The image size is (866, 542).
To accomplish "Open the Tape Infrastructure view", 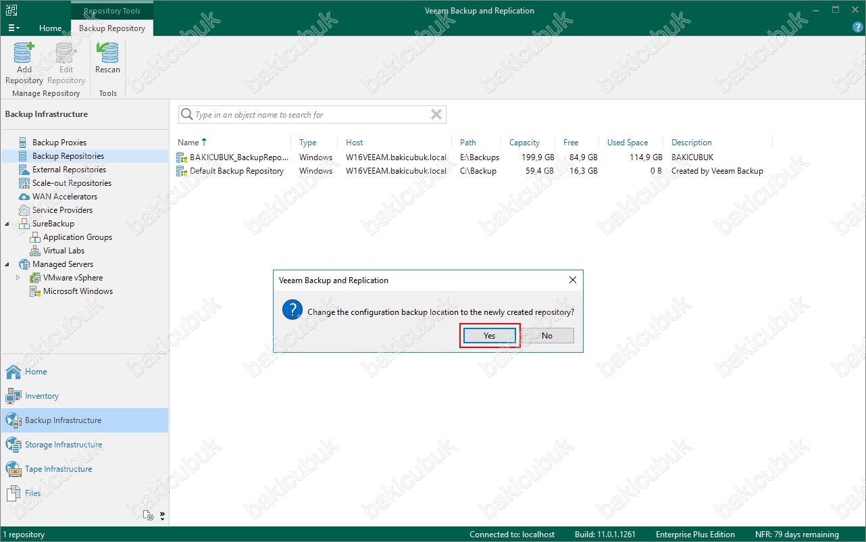I will pyautogui.click(x=84, y=469).
